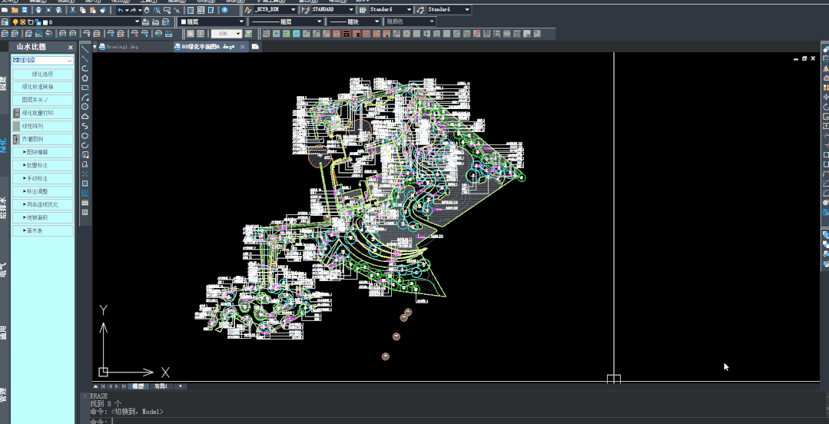Click the blue Help question mark icon

224,10
